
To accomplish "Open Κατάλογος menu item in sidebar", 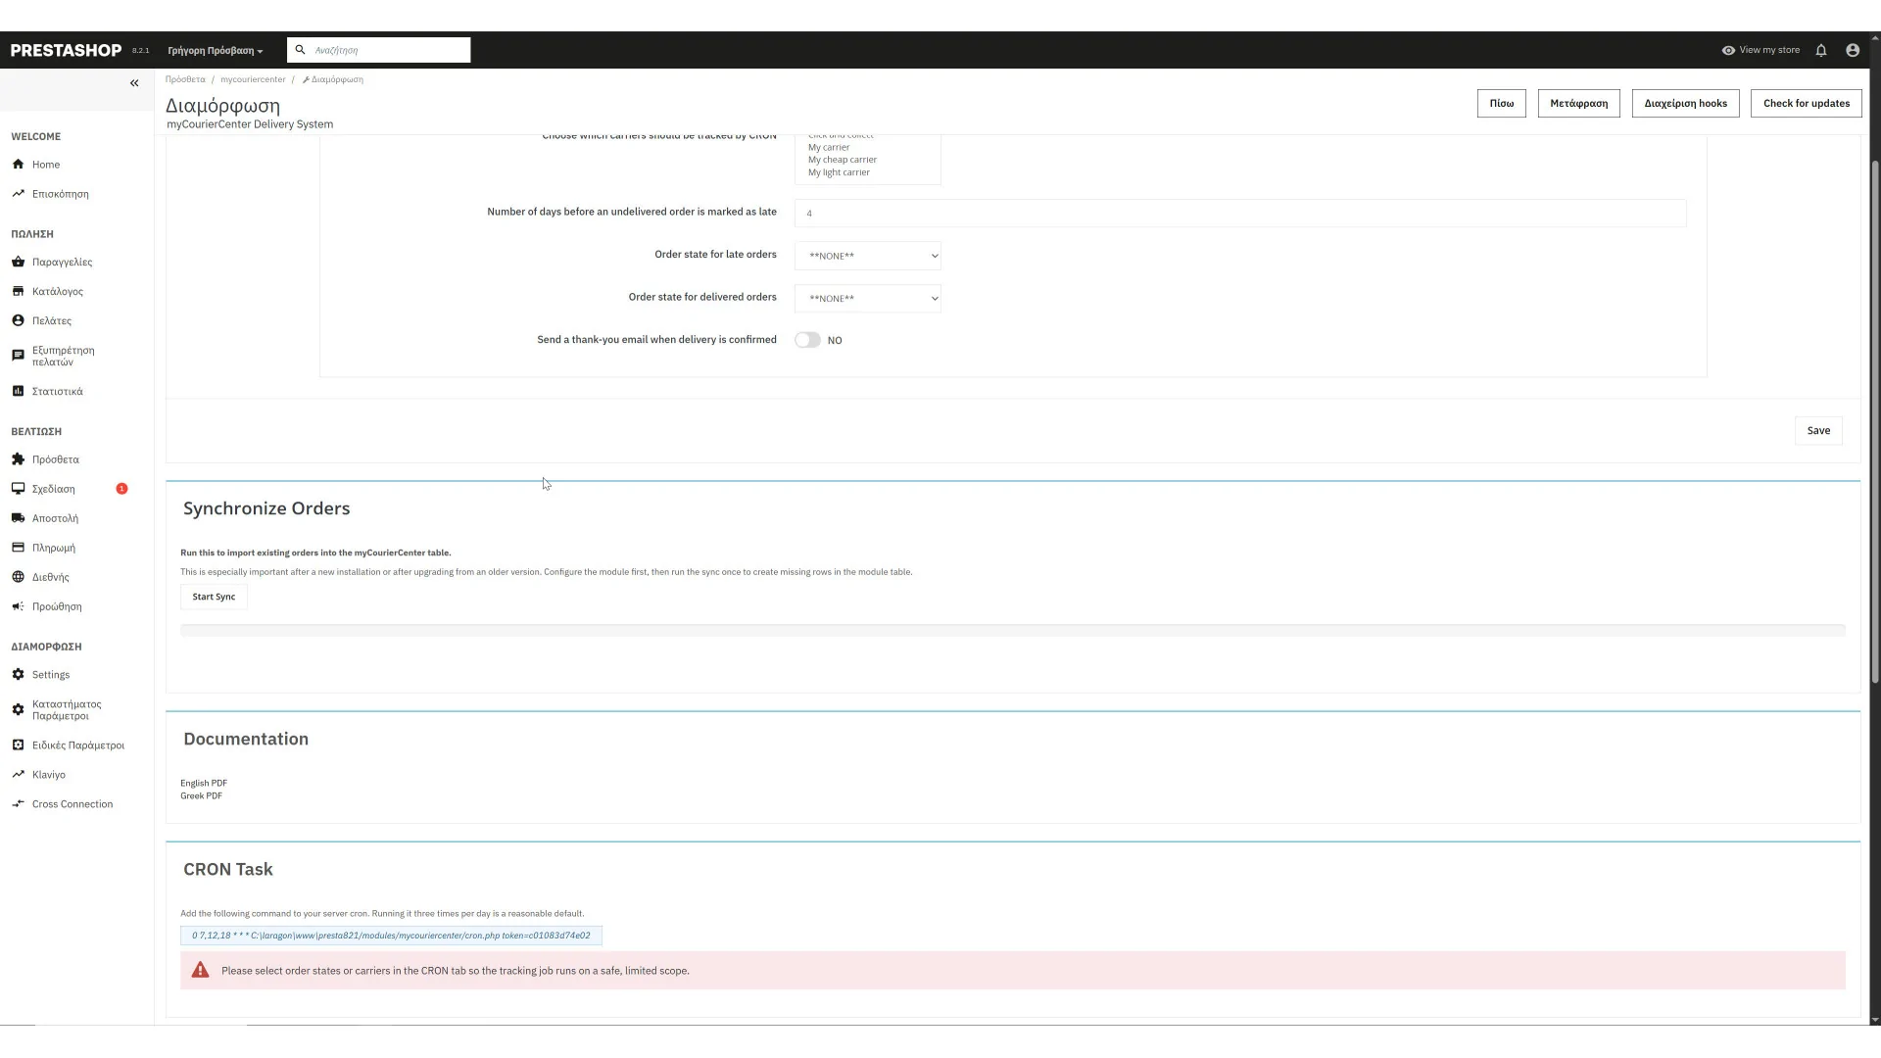I will [x=57, y=291].
